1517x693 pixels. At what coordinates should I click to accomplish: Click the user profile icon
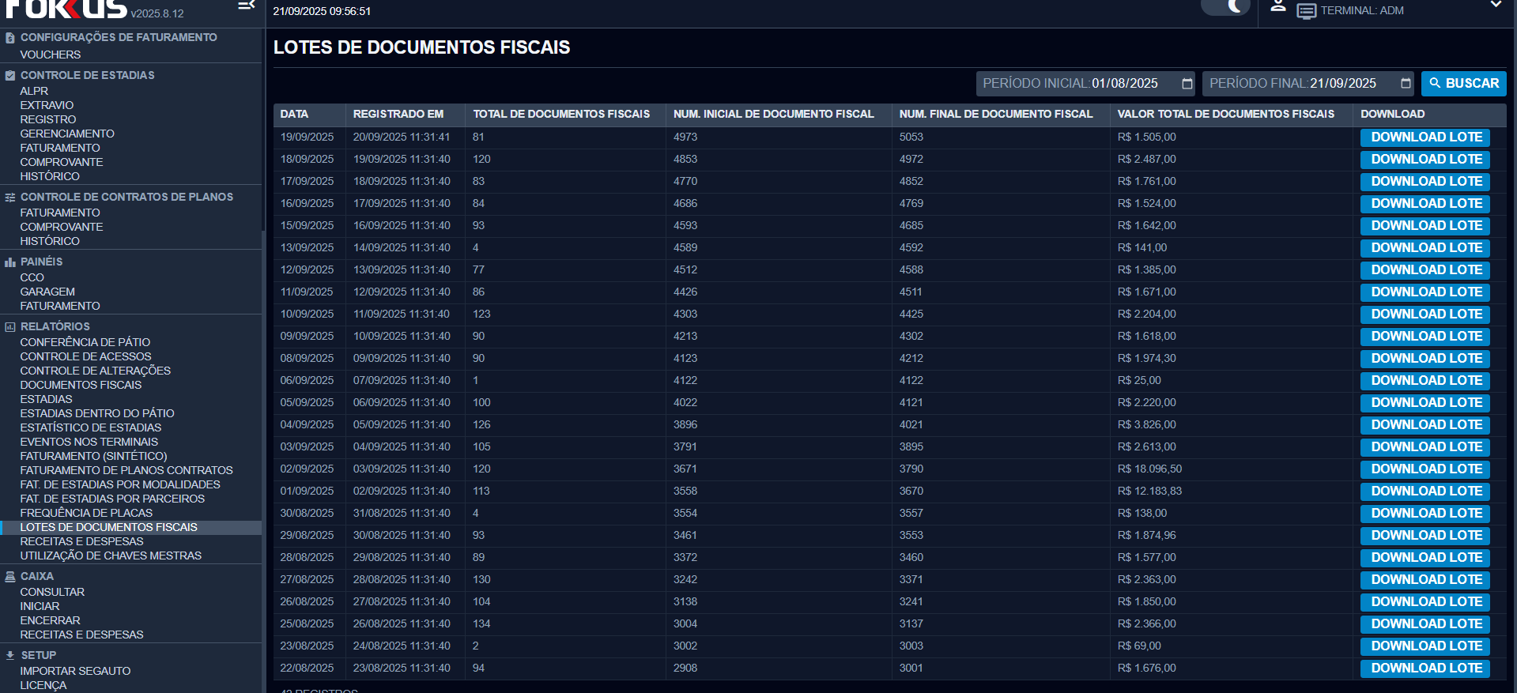pos(1277,7)
